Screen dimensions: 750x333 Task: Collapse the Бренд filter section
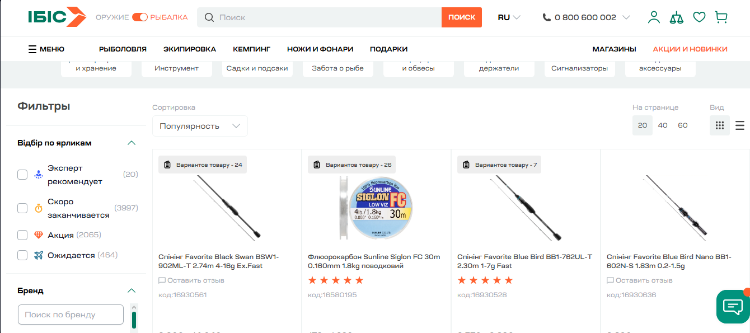tap(132, 290)
